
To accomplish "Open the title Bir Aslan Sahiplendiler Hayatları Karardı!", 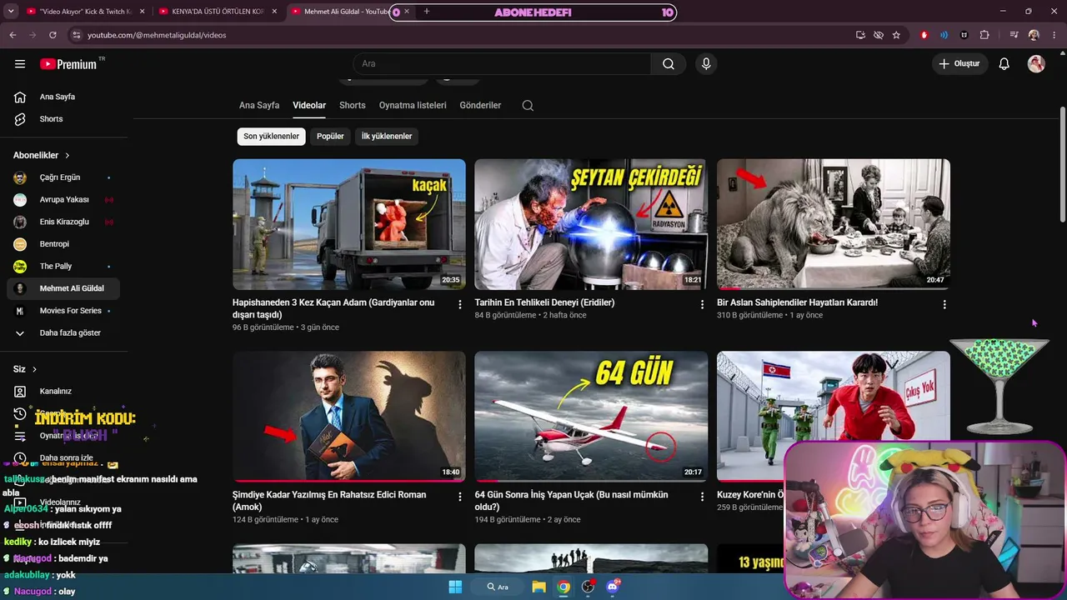I will [x=798, y=302].
